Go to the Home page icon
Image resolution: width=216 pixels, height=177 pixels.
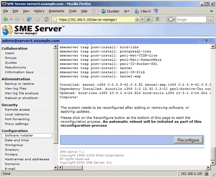pos(46,19)
